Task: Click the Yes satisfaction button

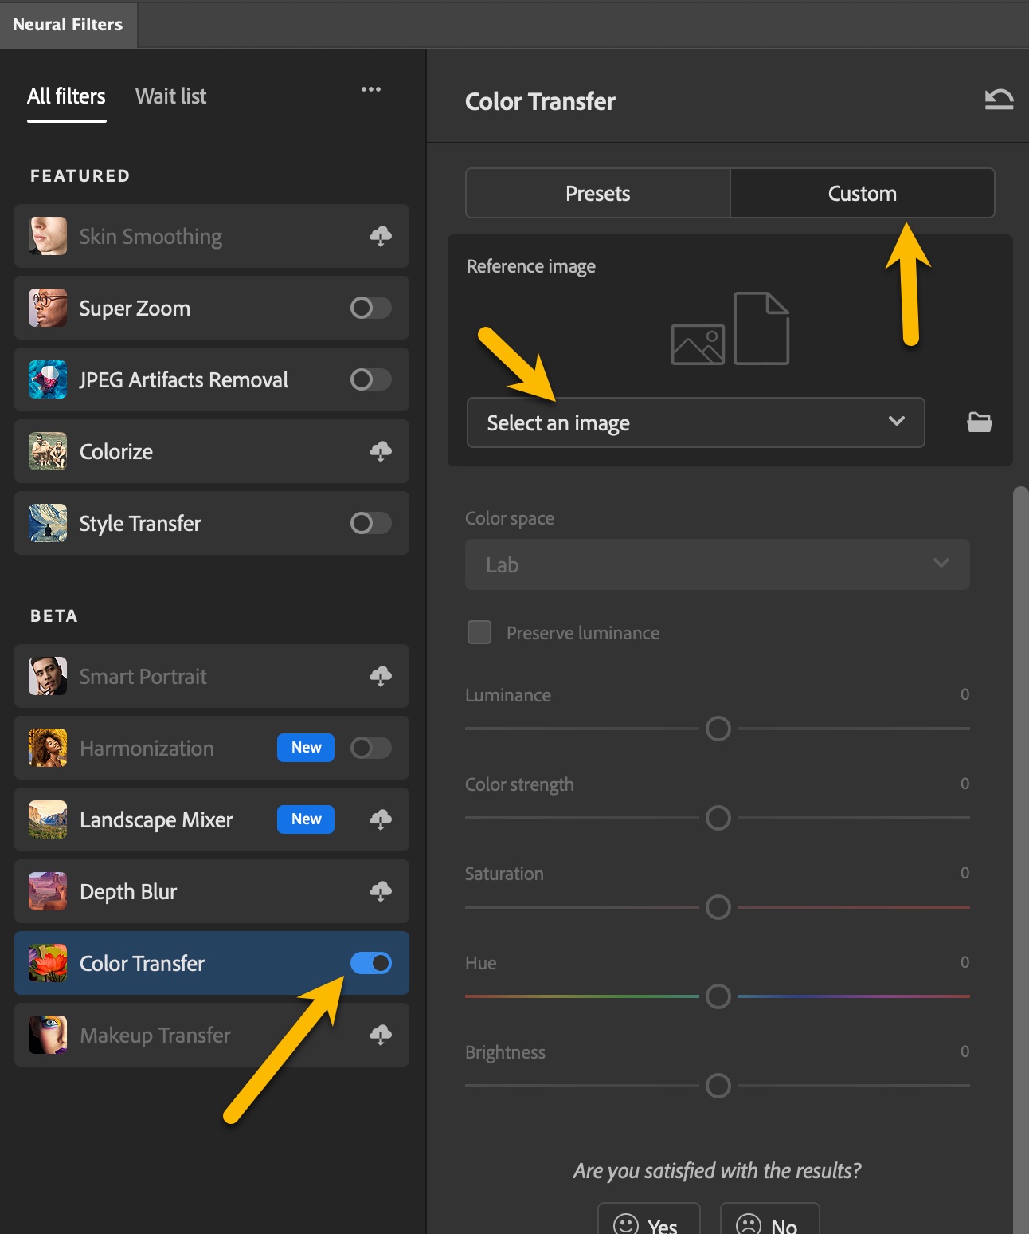Action: tap(648, 1223)
